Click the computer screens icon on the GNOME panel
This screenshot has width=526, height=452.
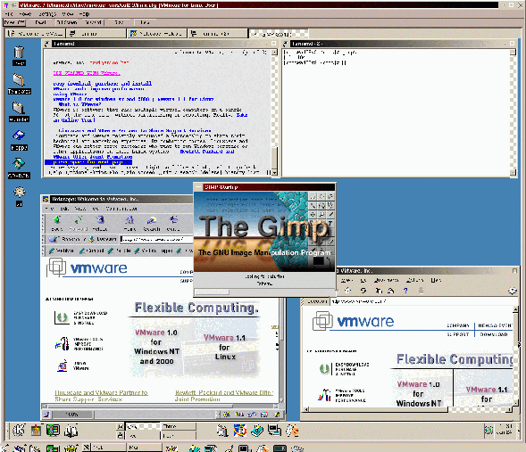click(274, 431)
